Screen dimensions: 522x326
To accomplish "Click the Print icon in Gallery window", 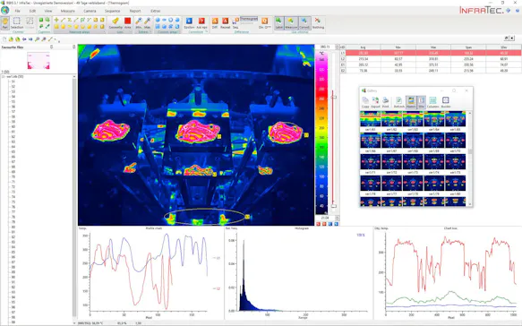I will pos(385,102).
